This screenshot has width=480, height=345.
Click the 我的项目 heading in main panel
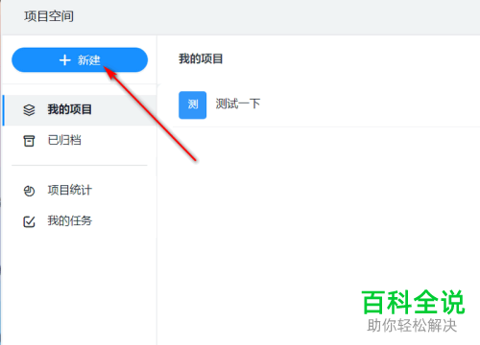(201, 58)
